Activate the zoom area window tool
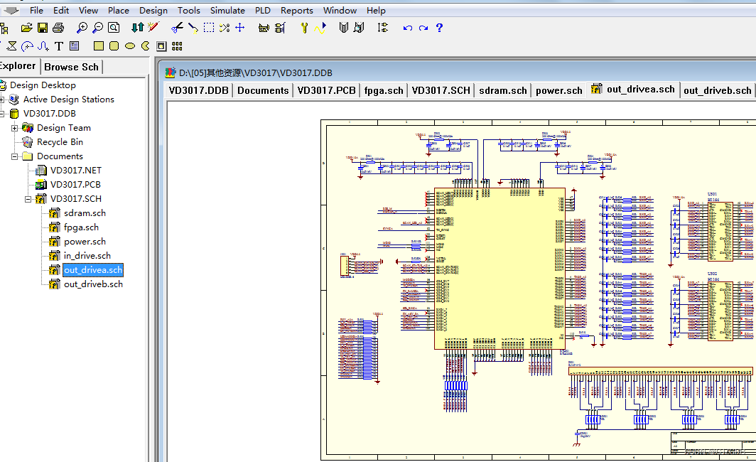 pos(114,27)
